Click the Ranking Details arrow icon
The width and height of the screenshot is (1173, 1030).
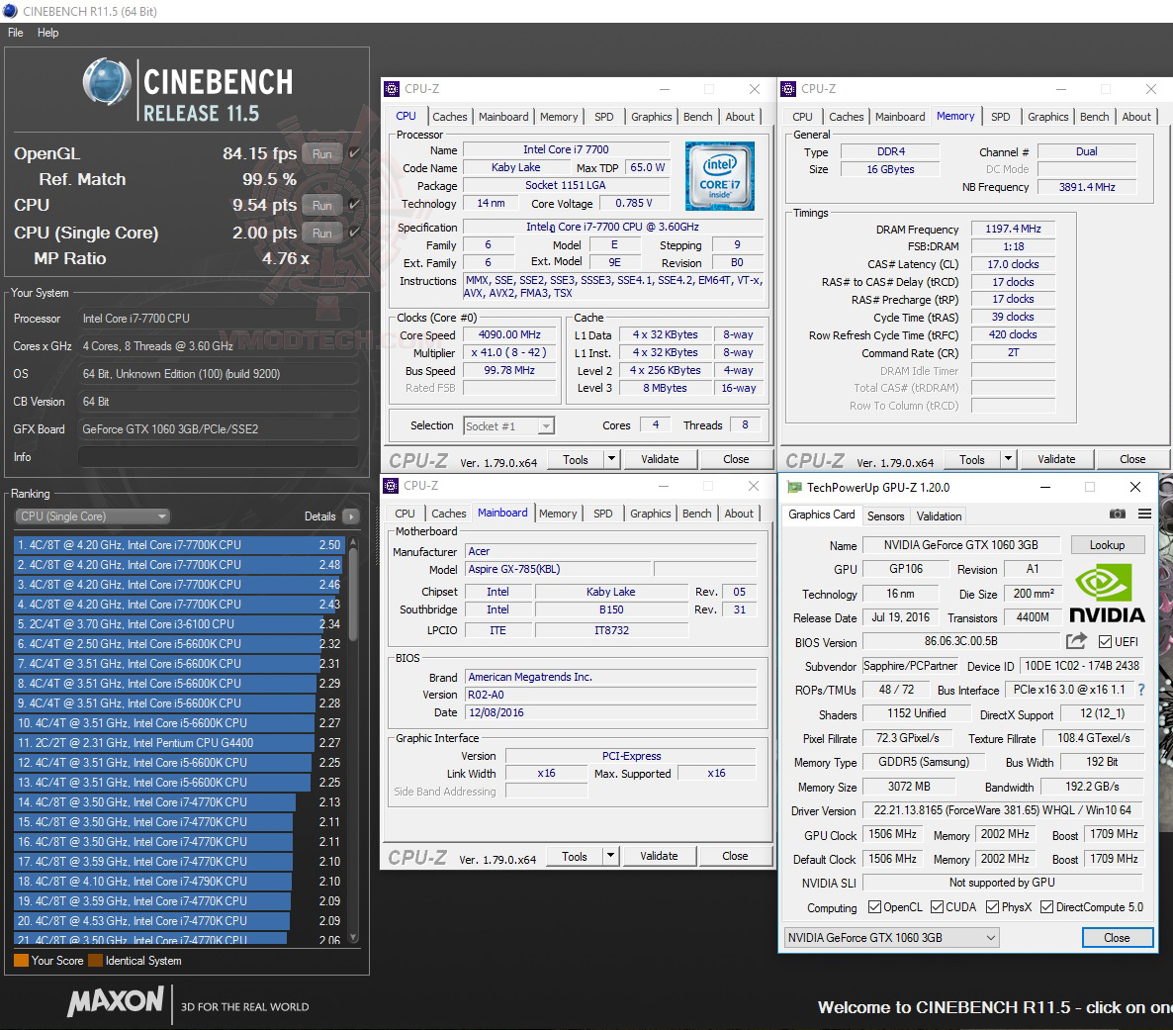[x=351, y=516]
